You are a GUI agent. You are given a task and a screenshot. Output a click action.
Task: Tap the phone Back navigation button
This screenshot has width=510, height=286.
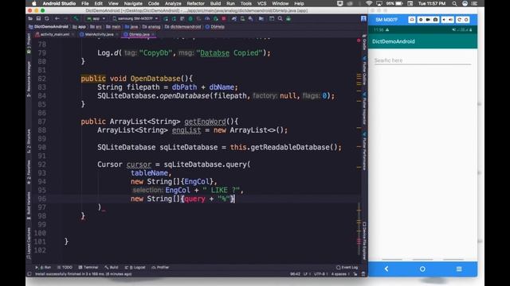[x=386, y=269]
